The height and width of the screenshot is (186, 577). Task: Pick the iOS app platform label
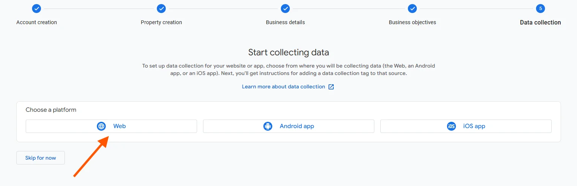(x=474, y=126)
